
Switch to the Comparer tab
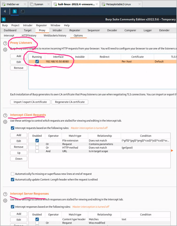pos(130,30)
